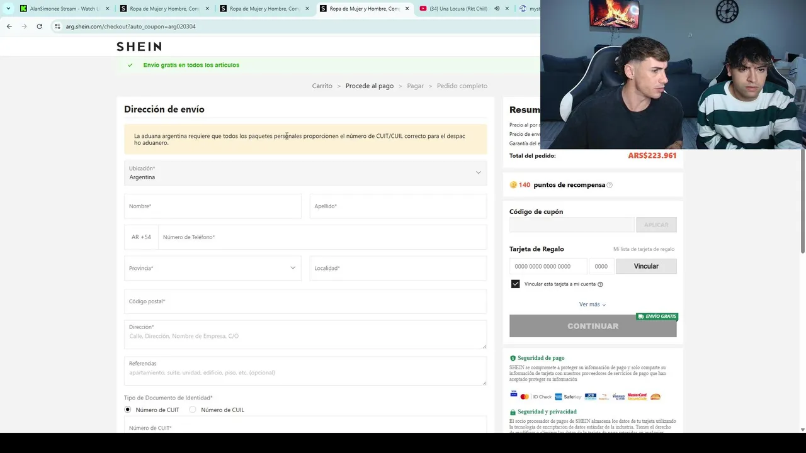The image size is (806, 453).
Task: Select the Número de CUIT radio button
Action: tap(128, 410)
